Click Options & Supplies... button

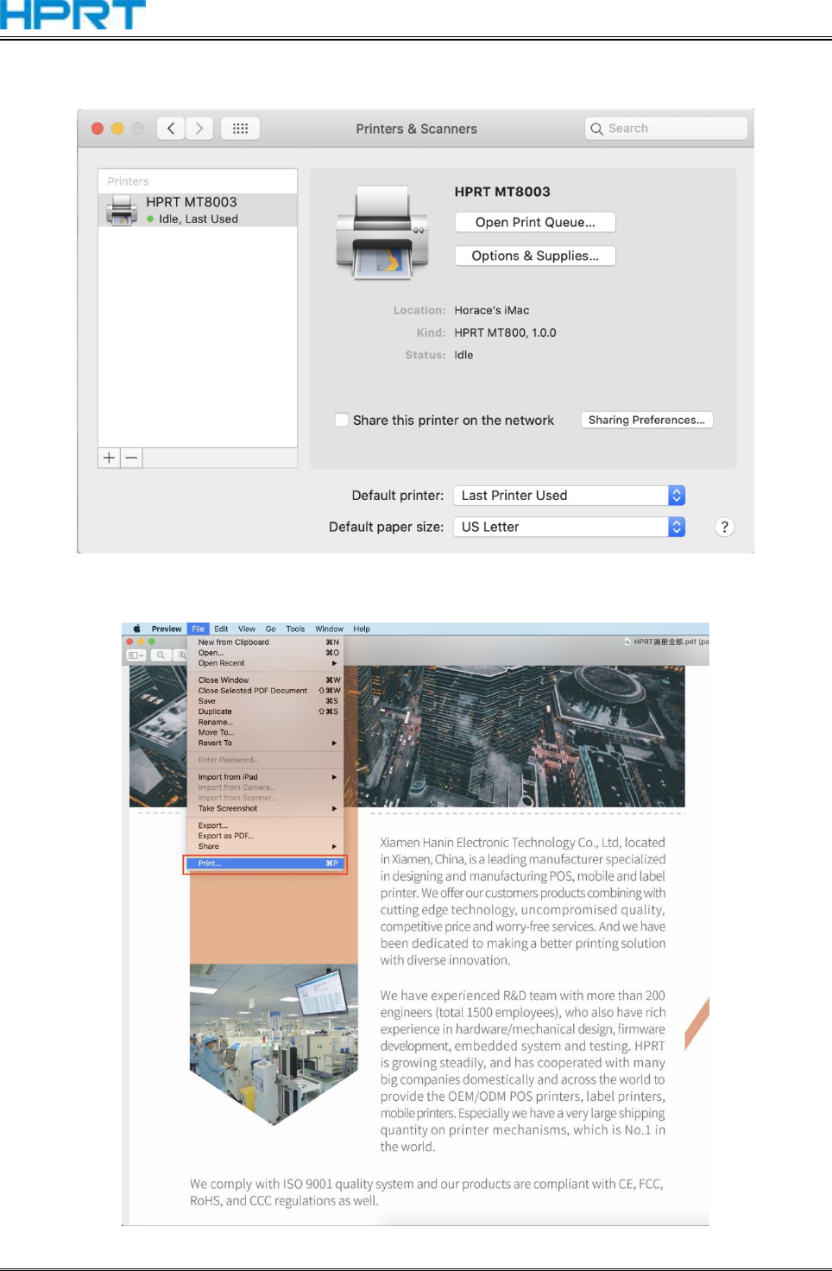click(535, 256)
